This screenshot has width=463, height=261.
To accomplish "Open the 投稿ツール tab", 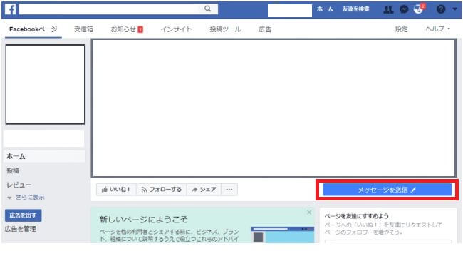I will coord(225,29).
